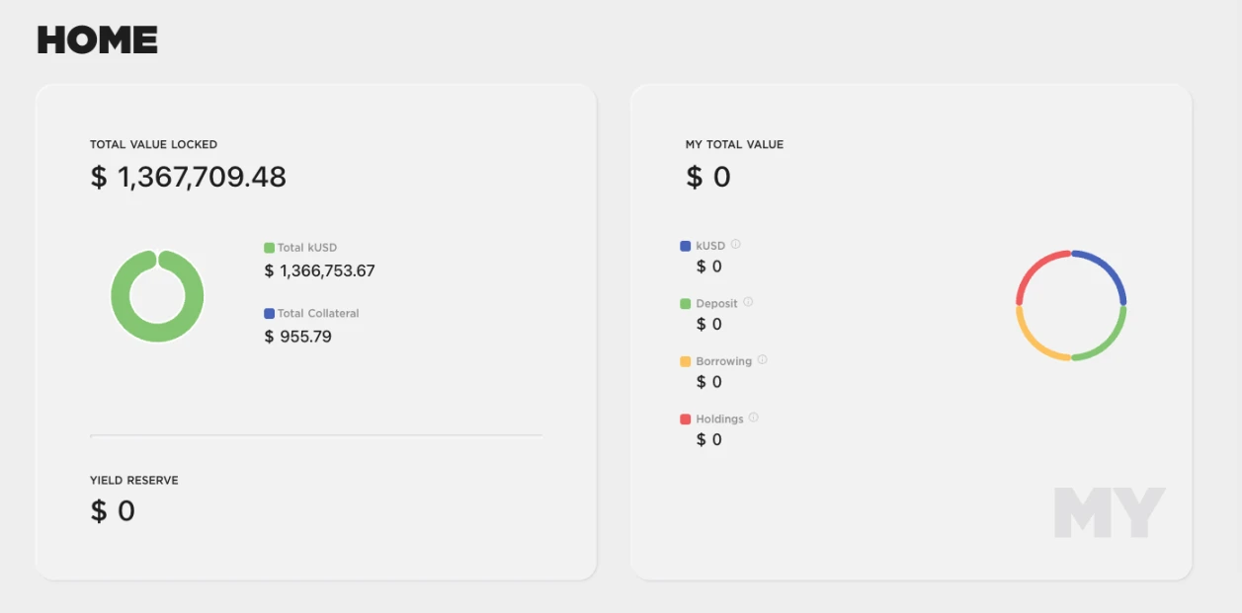This screenshot has height=613, width=1242.
Task: Select the green segment of My Total Value ring
Action: [x=1111, y=342]
